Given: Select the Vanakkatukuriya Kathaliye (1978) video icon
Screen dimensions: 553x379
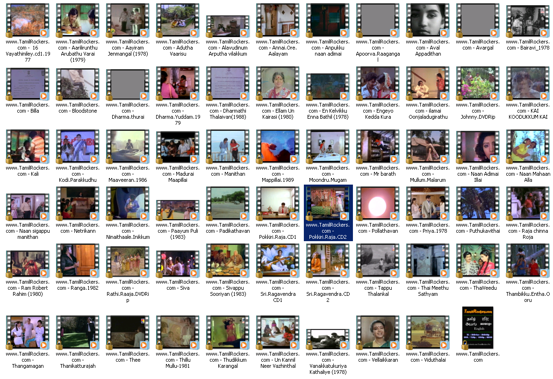Looking at the screenshot, I should click(328, 340).
